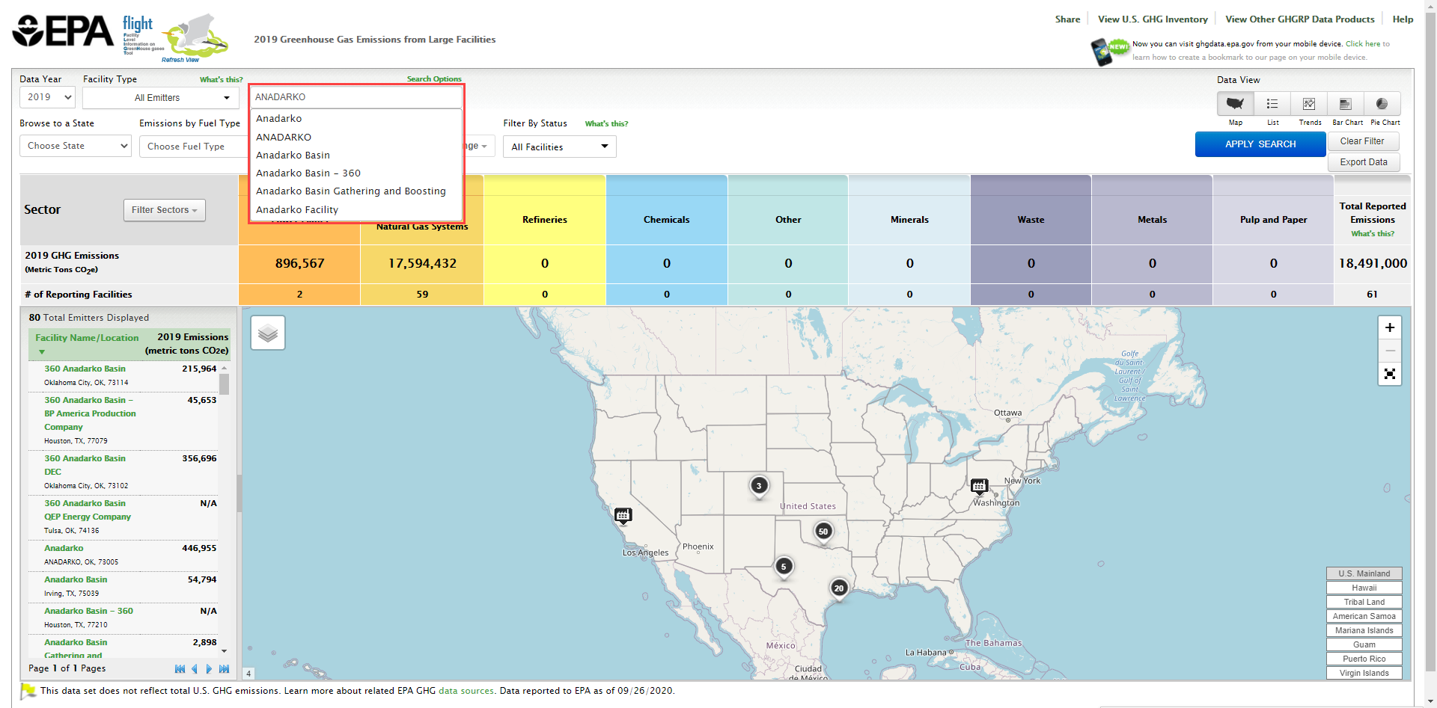Open the Data Year 2019 dropdown
The height and width of the screenshot is (708, 1437).
[x=48, y=97]
